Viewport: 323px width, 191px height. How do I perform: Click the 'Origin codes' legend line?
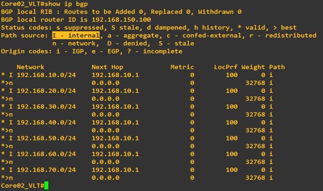coord(92,51)
